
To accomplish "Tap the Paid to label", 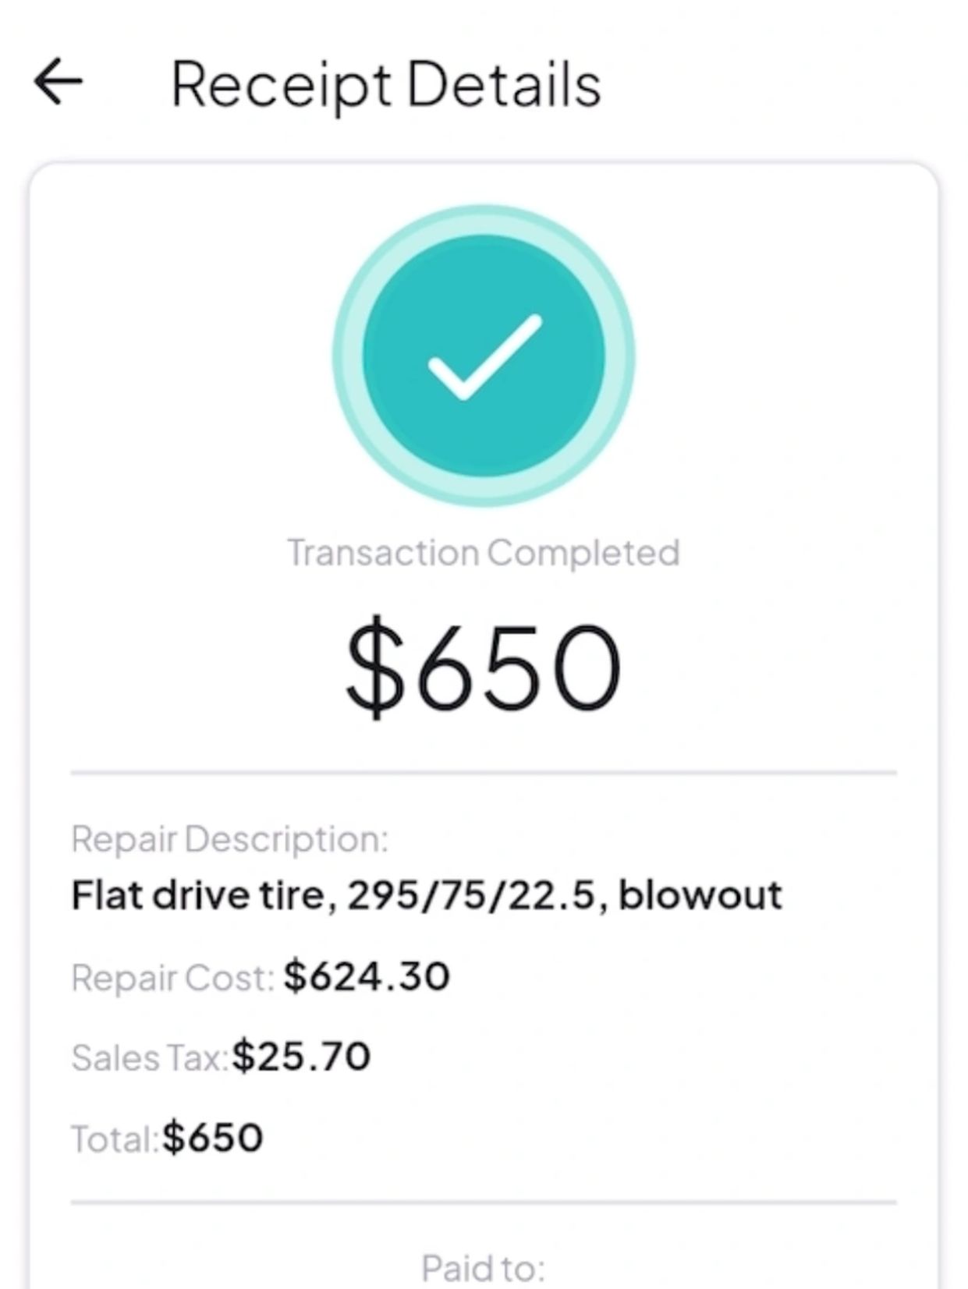I will 484,1267.
